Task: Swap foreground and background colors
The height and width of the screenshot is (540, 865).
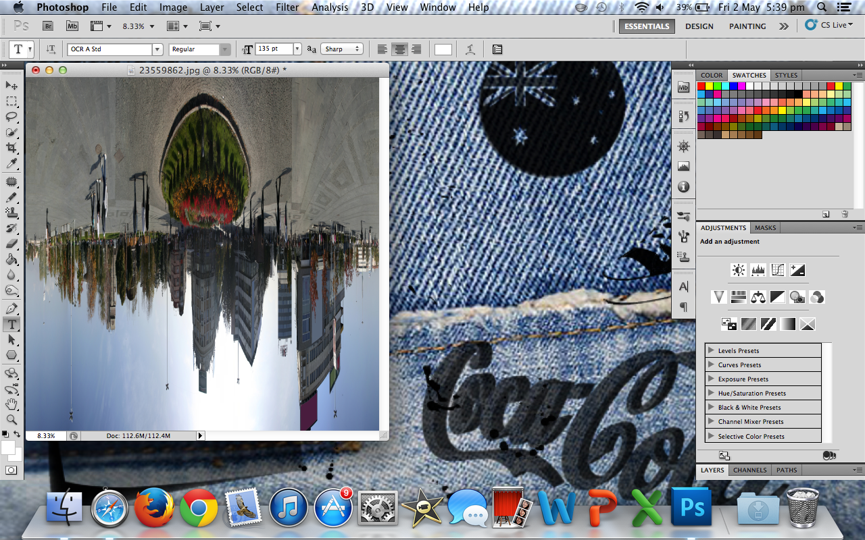Action: tap(16, 434)
